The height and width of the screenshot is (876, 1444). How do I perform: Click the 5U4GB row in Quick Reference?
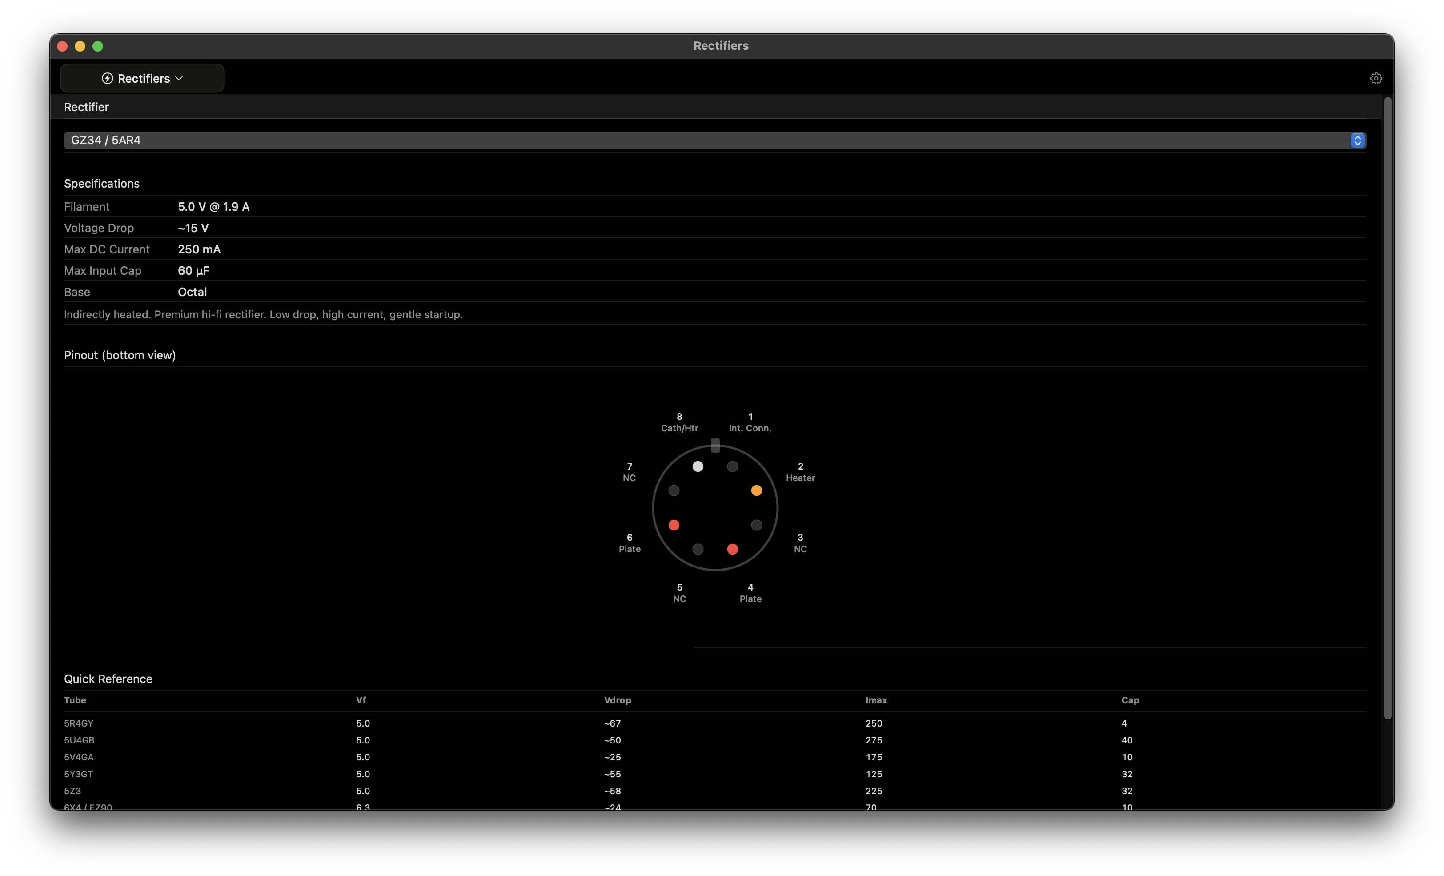(714, 740)
